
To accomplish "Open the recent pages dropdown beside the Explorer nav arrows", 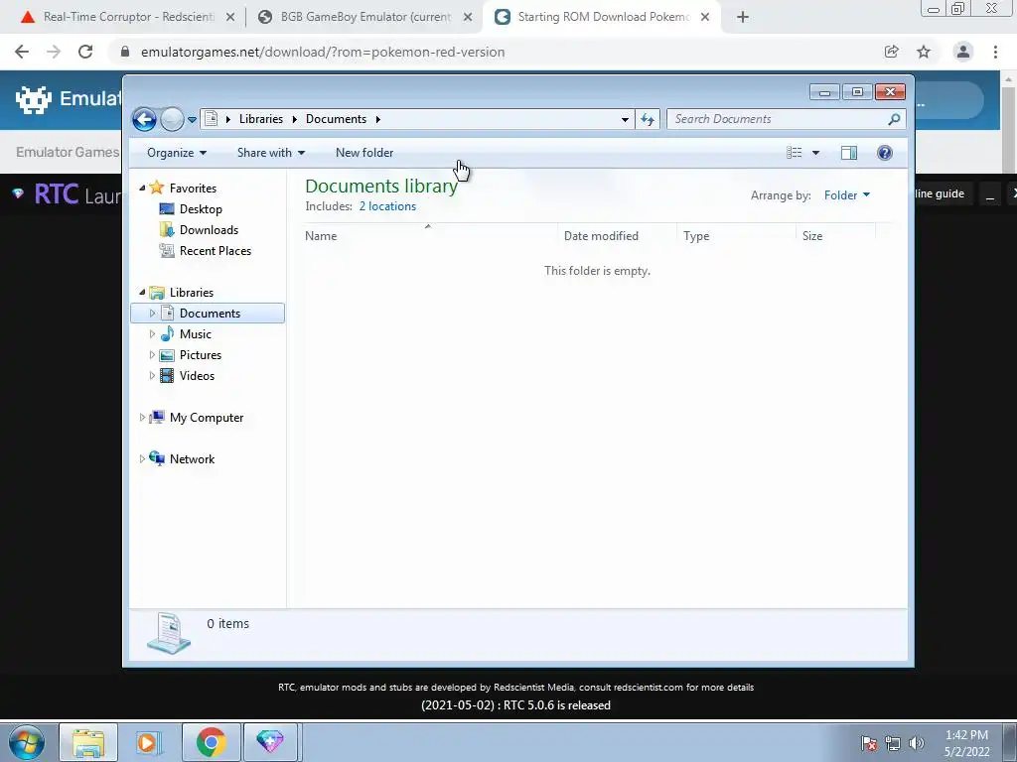I will coord(192,120).
